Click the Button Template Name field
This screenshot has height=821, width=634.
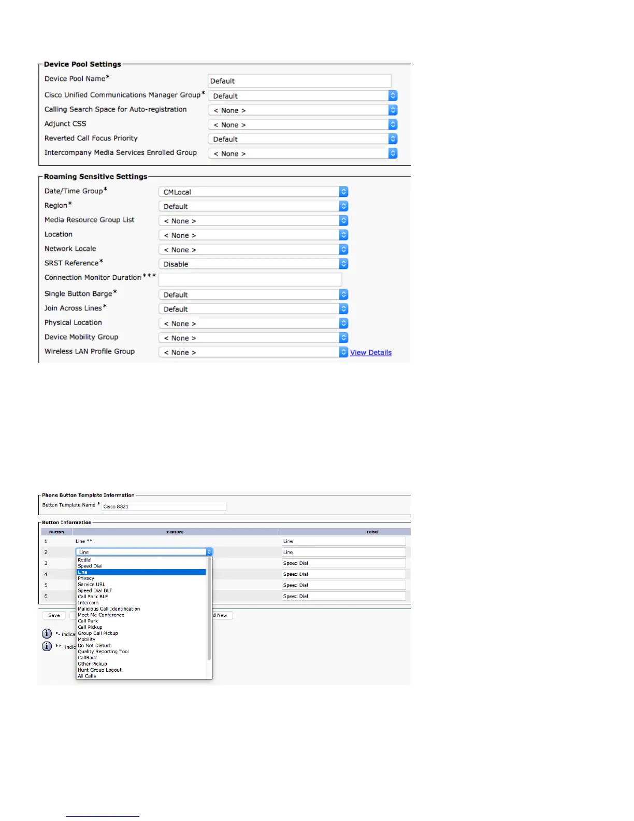click(x=164, y=506)
